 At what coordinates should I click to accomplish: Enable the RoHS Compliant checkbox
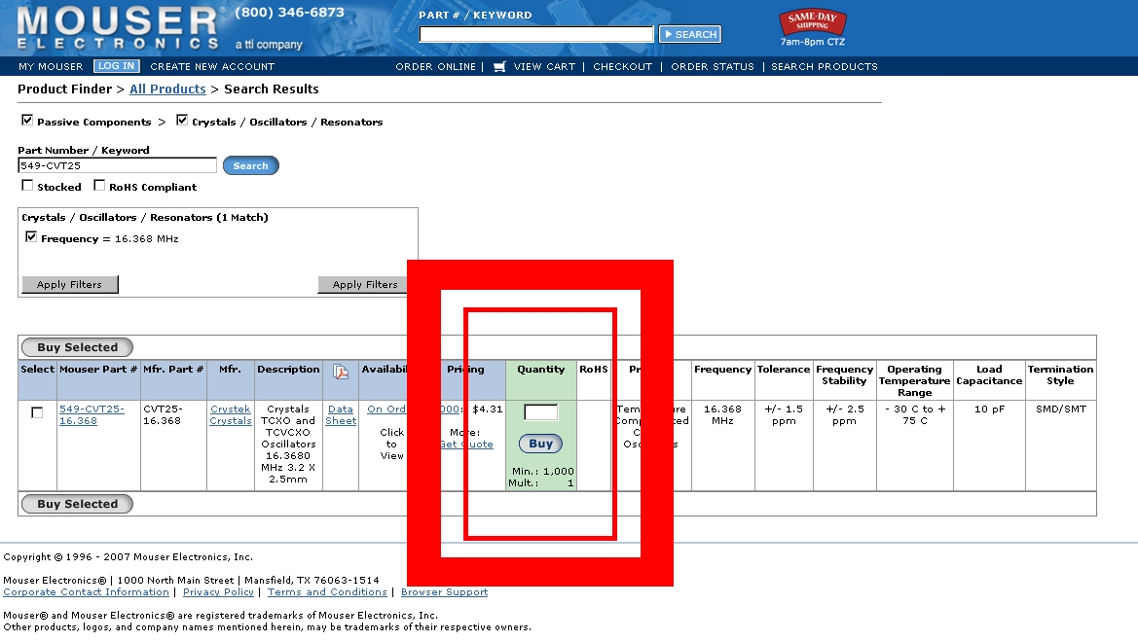point(99,186)
